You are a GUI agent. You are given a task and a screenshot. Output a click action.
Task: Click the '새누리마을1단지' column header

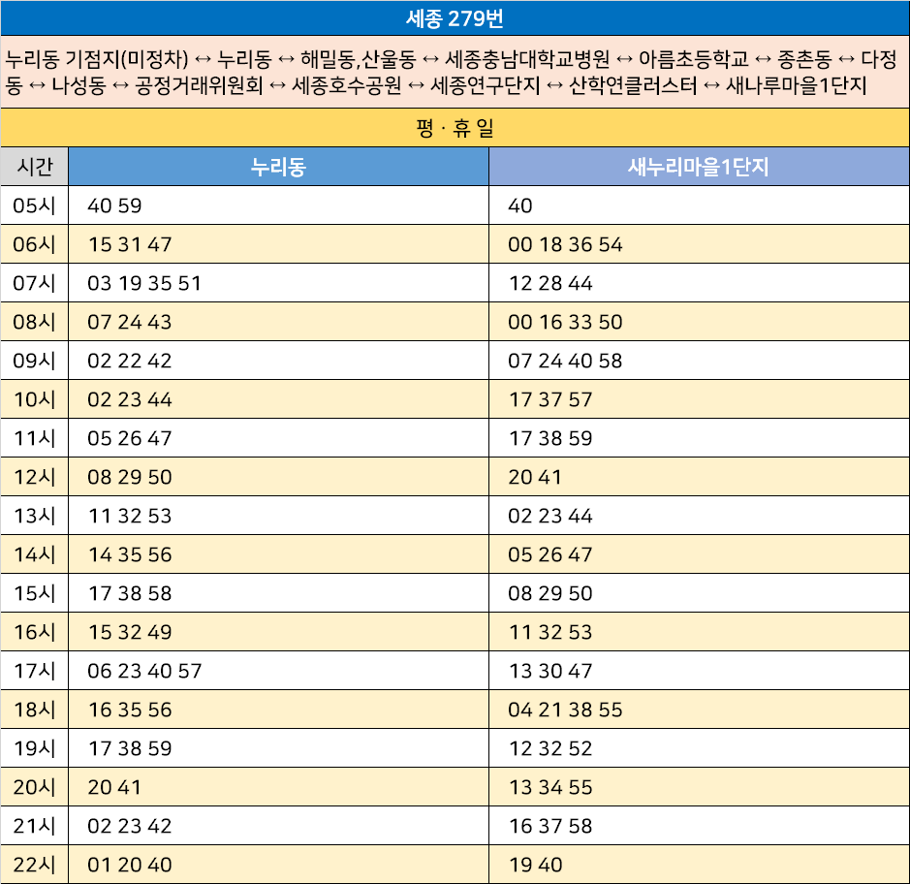point(699,167)
